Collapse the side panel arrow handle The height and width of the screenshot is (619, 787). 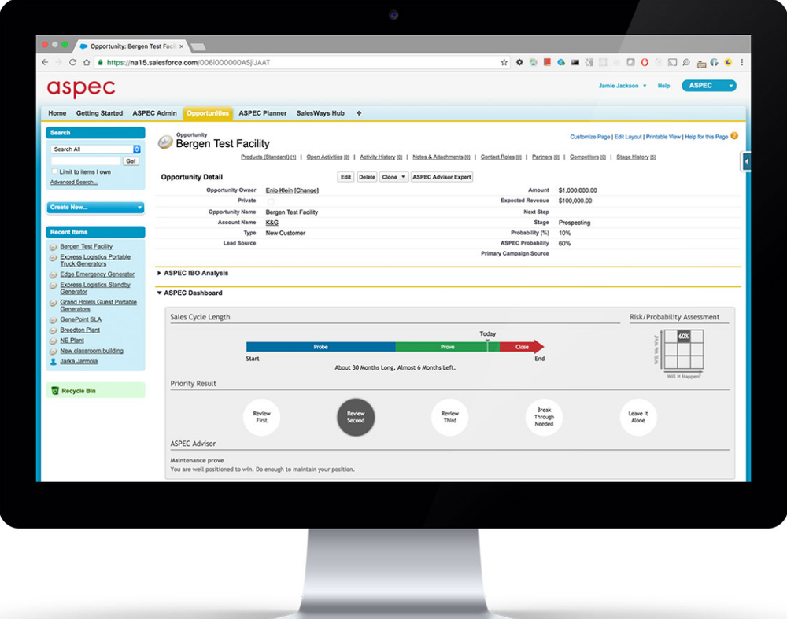[x=746, y=161]
